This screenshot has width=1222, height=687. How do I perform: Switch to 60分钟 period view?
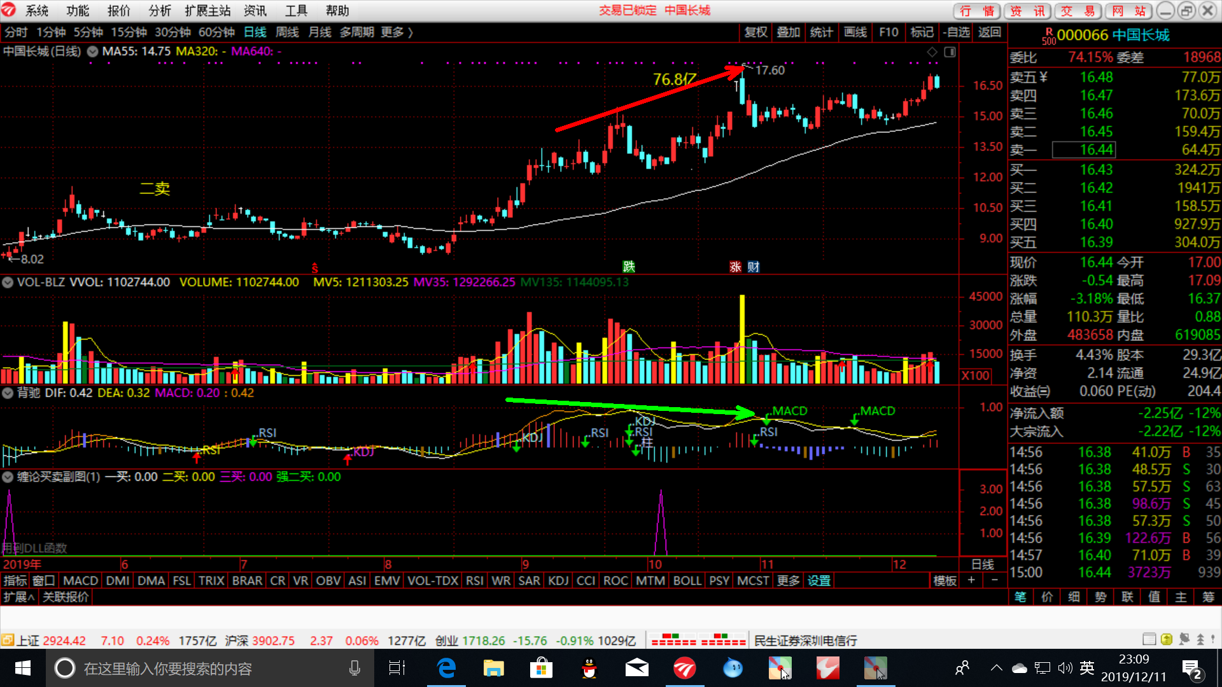(x=216, y=32)
